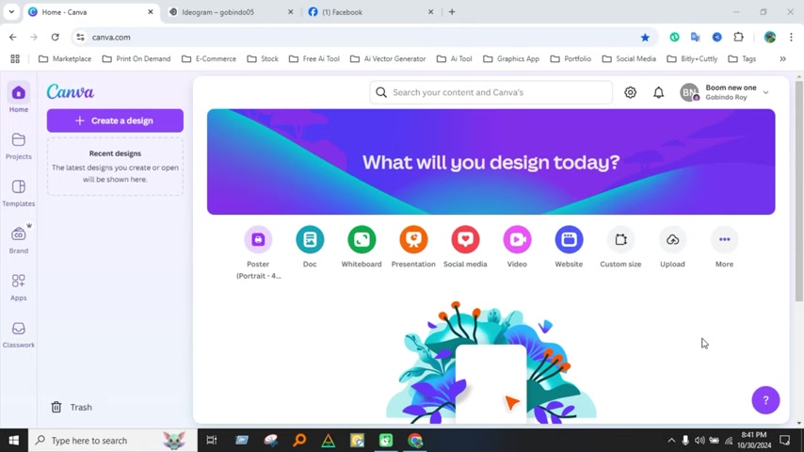Show more bookmarks with the double chevron

pos(783,59)
